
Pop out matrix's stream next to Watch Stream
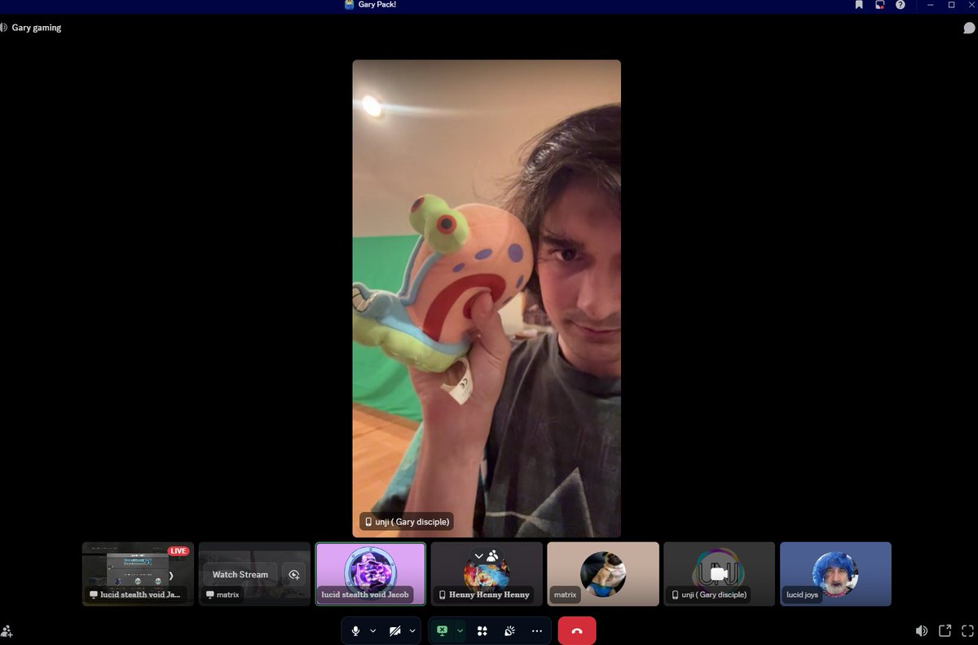[x=294, y=574]
